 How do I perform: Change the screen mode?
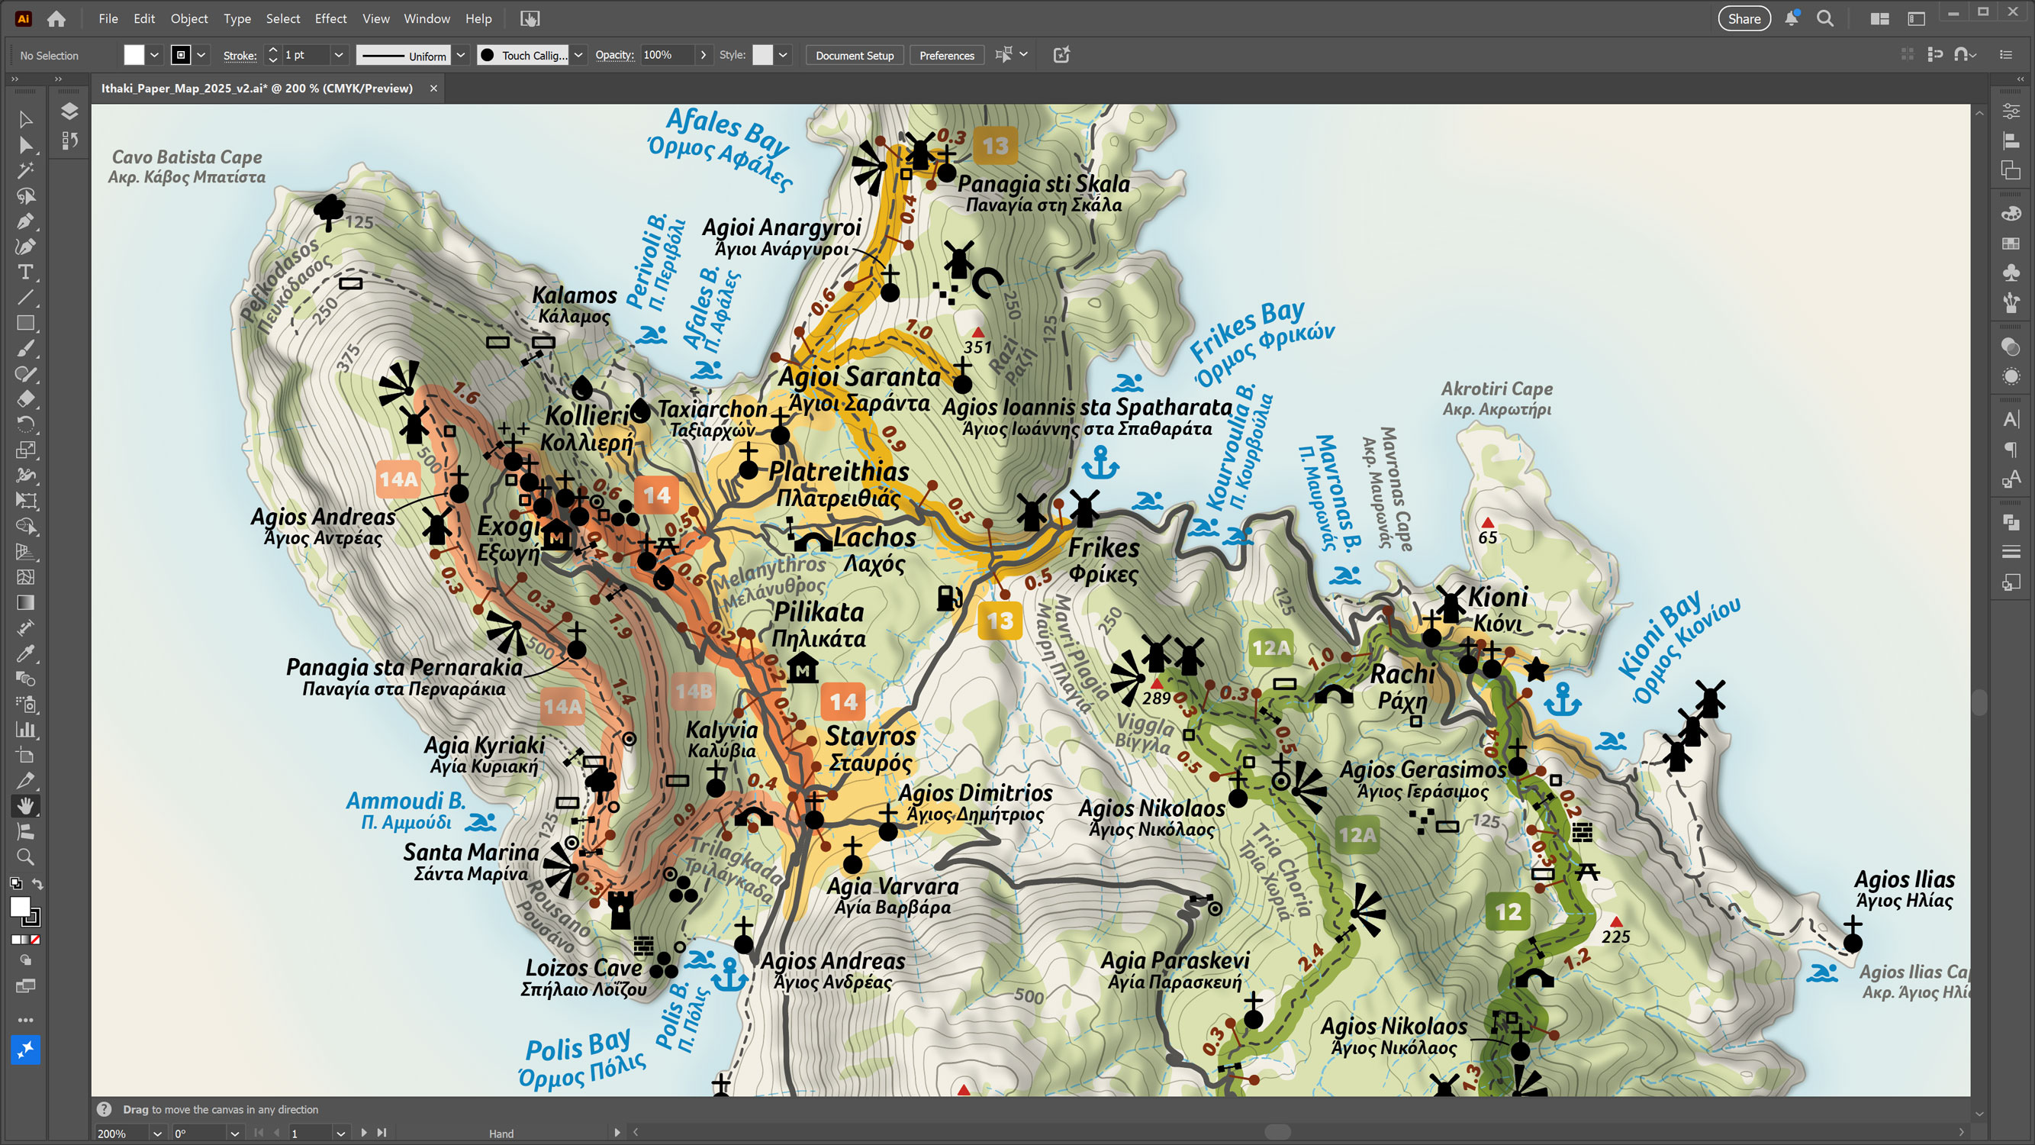point(25,986)
